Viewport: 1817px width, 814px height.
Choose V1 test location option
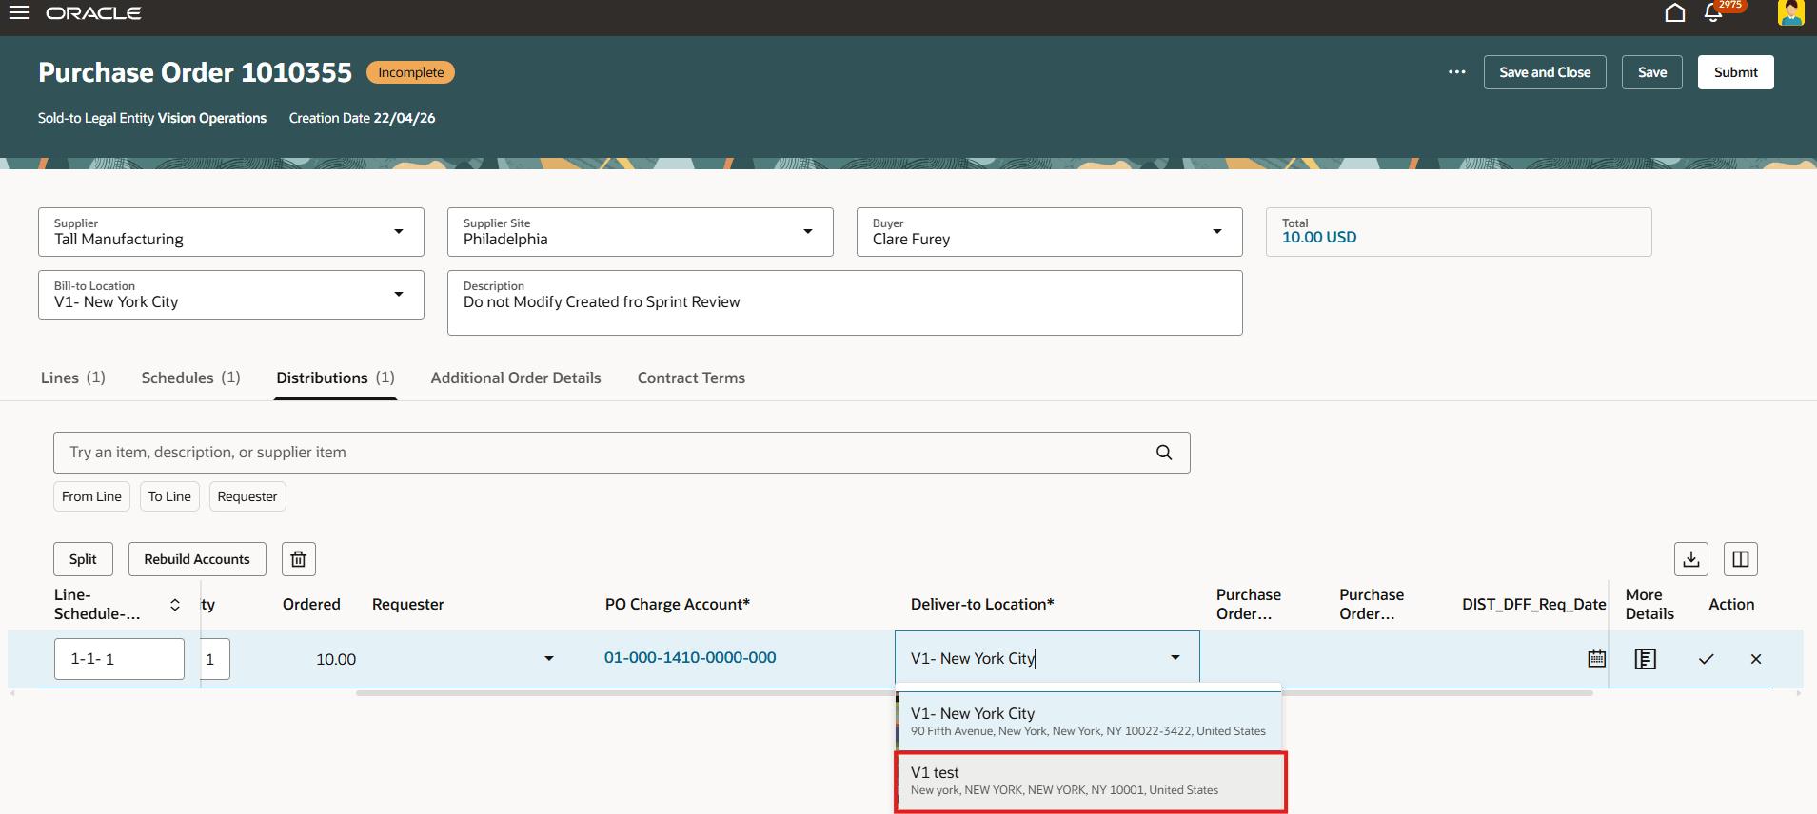click(x=1090, y=781)
